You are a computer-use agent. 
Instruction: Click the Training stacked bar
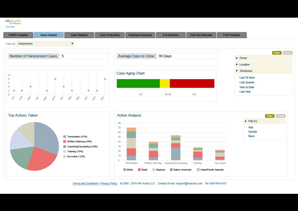click(198, 154)
